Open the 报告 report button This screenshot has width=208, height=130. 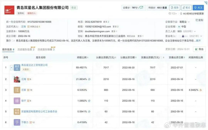tap(175, 7)
